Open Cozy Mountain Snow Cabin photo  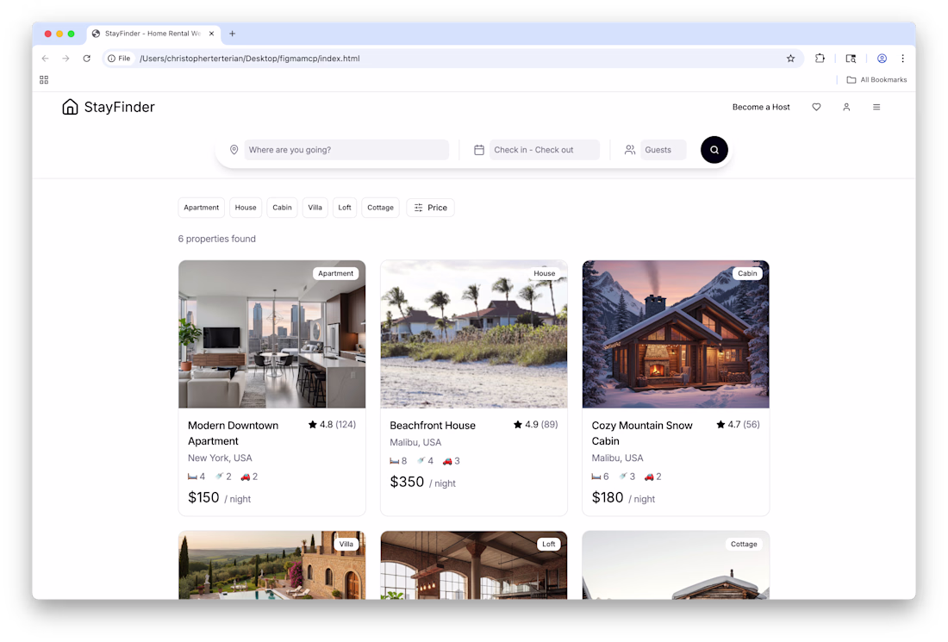676,334
